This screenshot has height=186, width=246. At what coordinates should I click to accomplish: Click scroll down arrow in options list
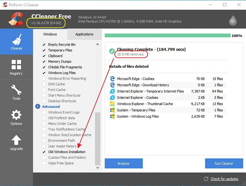[98, 168]
